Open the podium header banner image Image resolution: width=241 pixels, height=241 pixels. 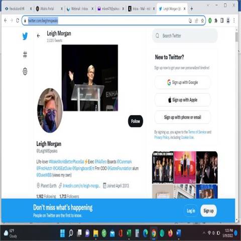click(x=90, y=78)
